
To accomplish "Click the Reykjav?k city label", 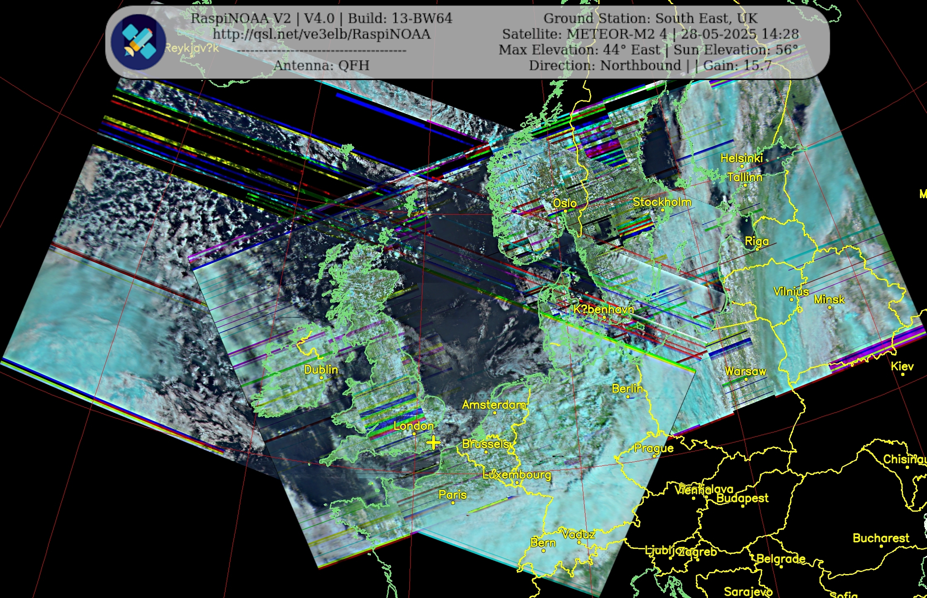I will (191, 48).
